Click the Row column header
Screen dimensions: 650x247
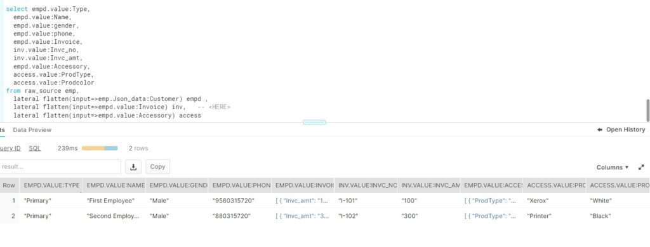pos(9,185)
